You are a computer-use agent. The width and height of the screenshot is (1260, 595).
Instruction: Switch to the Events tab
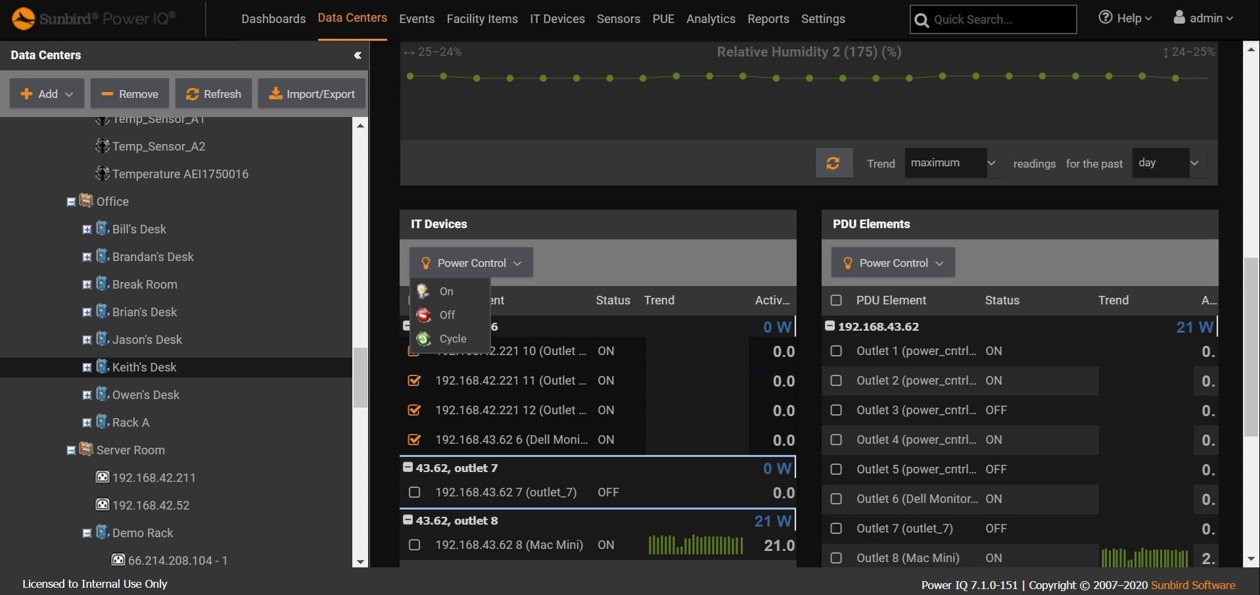pos(416,19)
